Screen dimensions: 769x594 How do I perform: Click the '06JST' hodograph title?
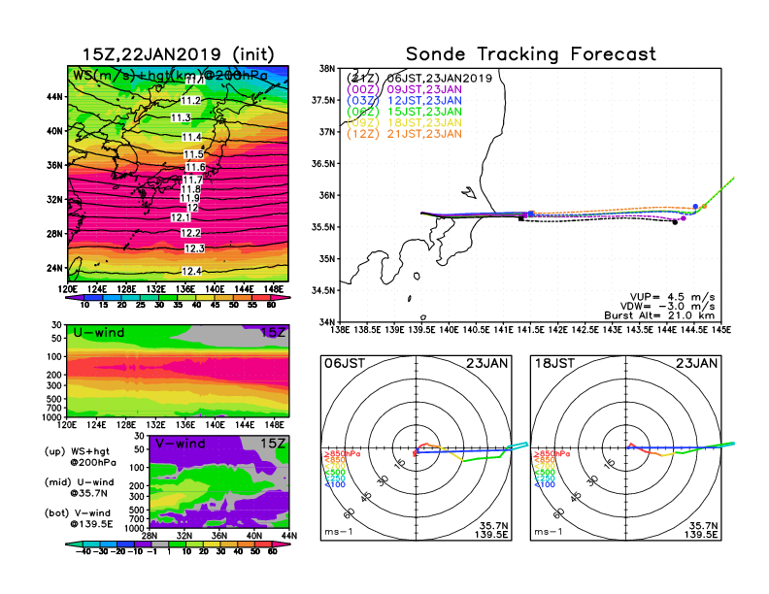(x=345, y=364)
